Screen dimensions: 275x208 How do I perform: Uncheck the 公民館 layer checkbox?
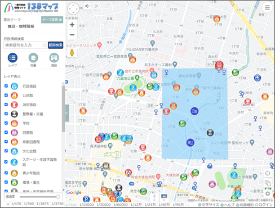6,95
